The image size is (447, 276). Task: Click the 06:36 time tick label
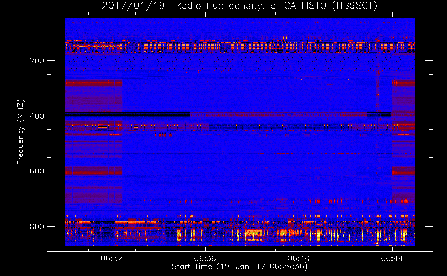click(x=205, y=259)
